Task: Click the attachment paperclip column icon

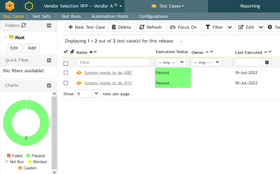Action: coord(72,52)
